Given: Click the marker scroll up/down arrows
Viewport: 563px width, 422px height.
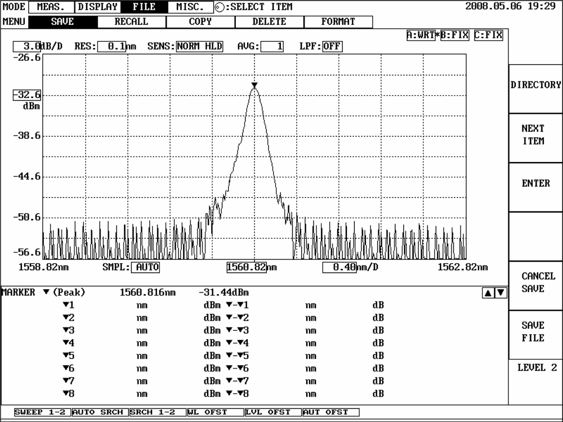Looking at the screenshot, I should [x=495, y=293].
